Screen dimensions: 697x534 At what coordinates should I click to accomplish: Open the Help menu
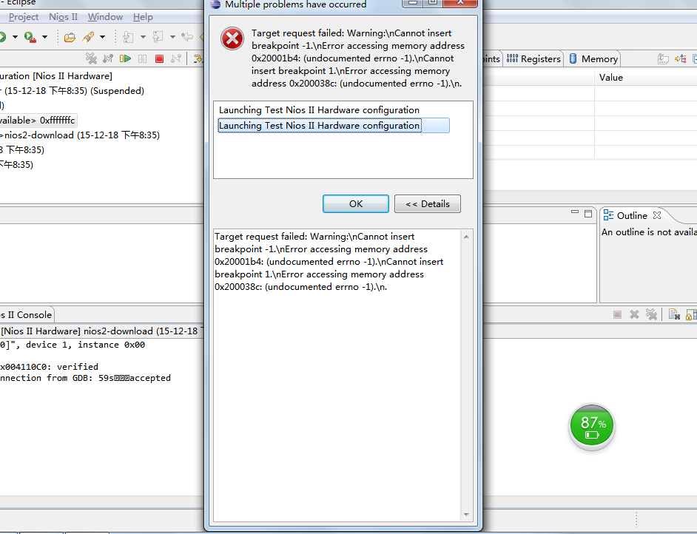(143, 17)
